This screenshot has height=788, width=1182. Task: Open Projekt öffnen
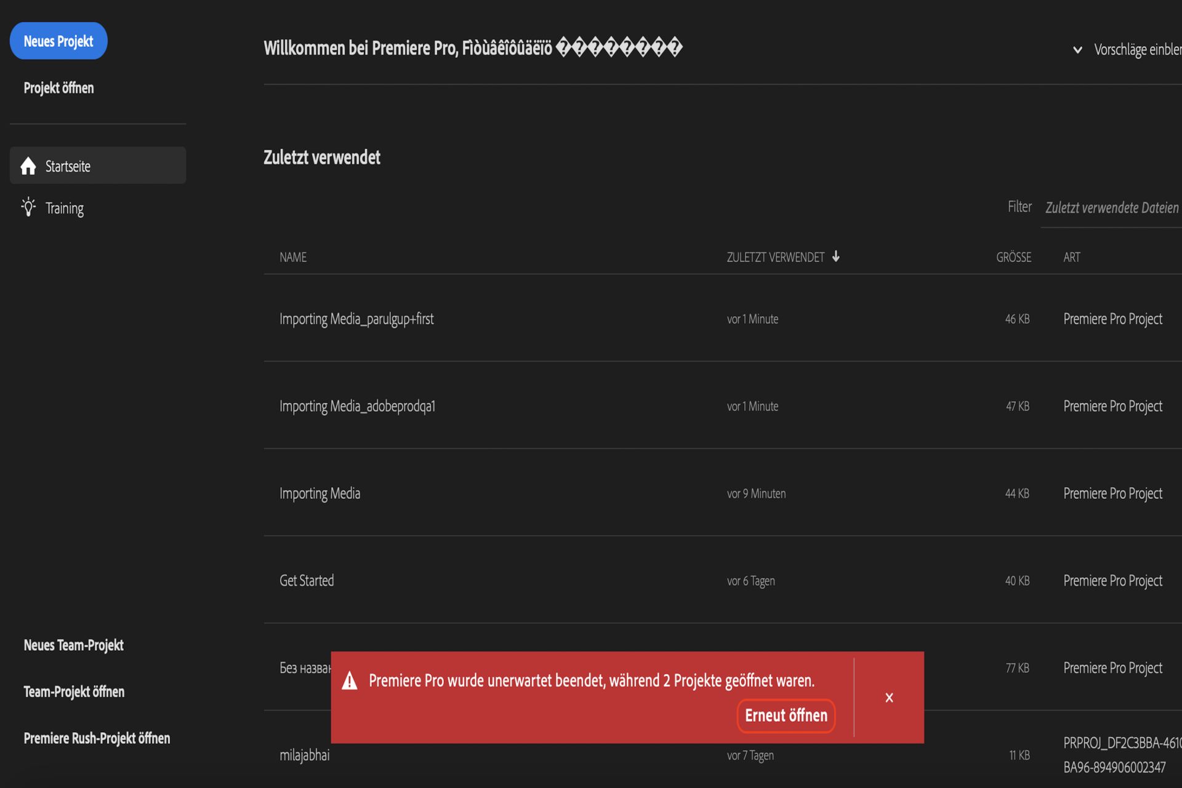(58, 88)
